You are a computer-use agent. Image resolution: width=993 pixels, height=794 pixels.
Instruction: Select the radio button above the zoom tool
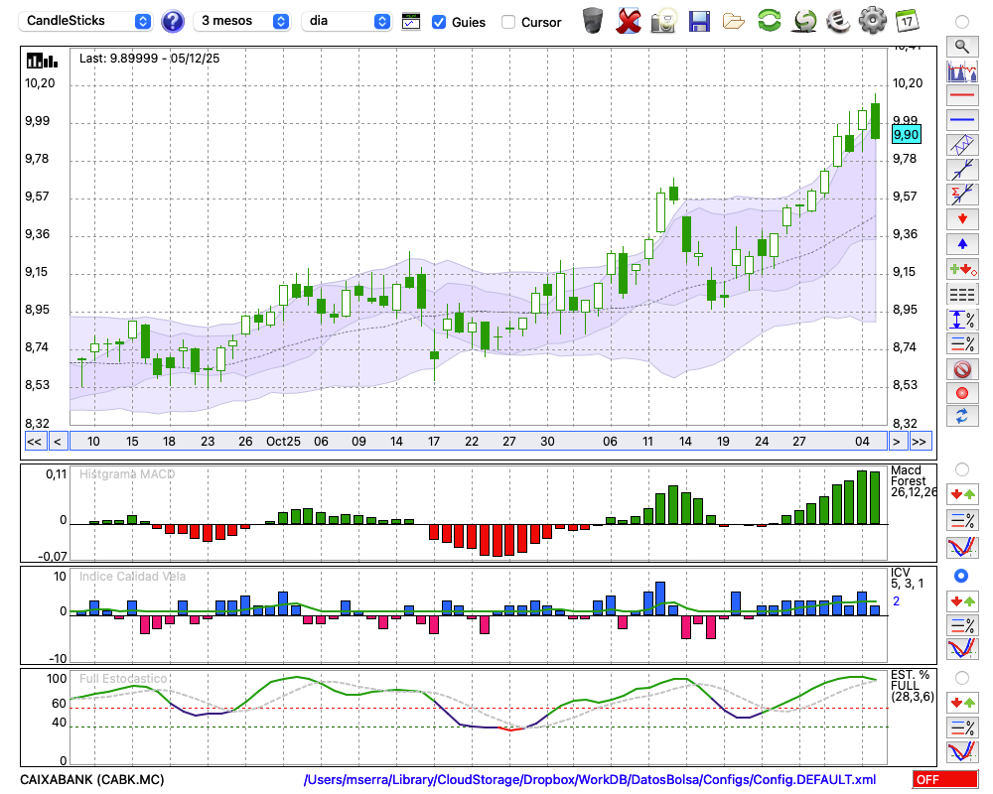pos(961,22)
